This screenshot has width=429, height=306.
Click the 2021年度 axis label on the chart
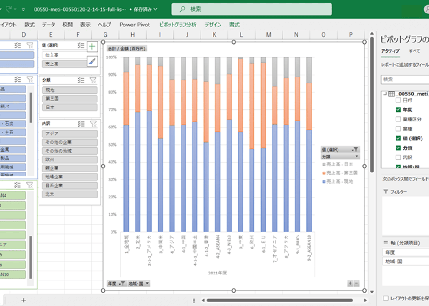[217, 273]
